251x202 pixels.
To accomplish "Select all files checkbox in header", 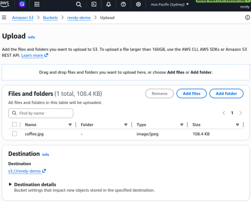I will click(14, 125).
